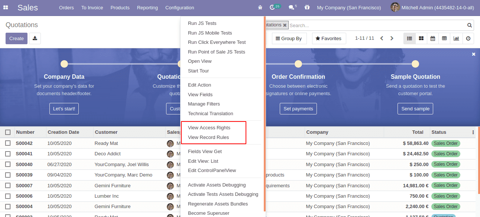Viewport: 480px width, 217px height.
Task: Click Mitchell Admin avatar picture
Action: [x=395, y=7]
